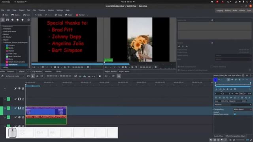The height and width of the screenshot is (142, 253).
Task: Fast forward the project monitor
Action: (132, 67)
